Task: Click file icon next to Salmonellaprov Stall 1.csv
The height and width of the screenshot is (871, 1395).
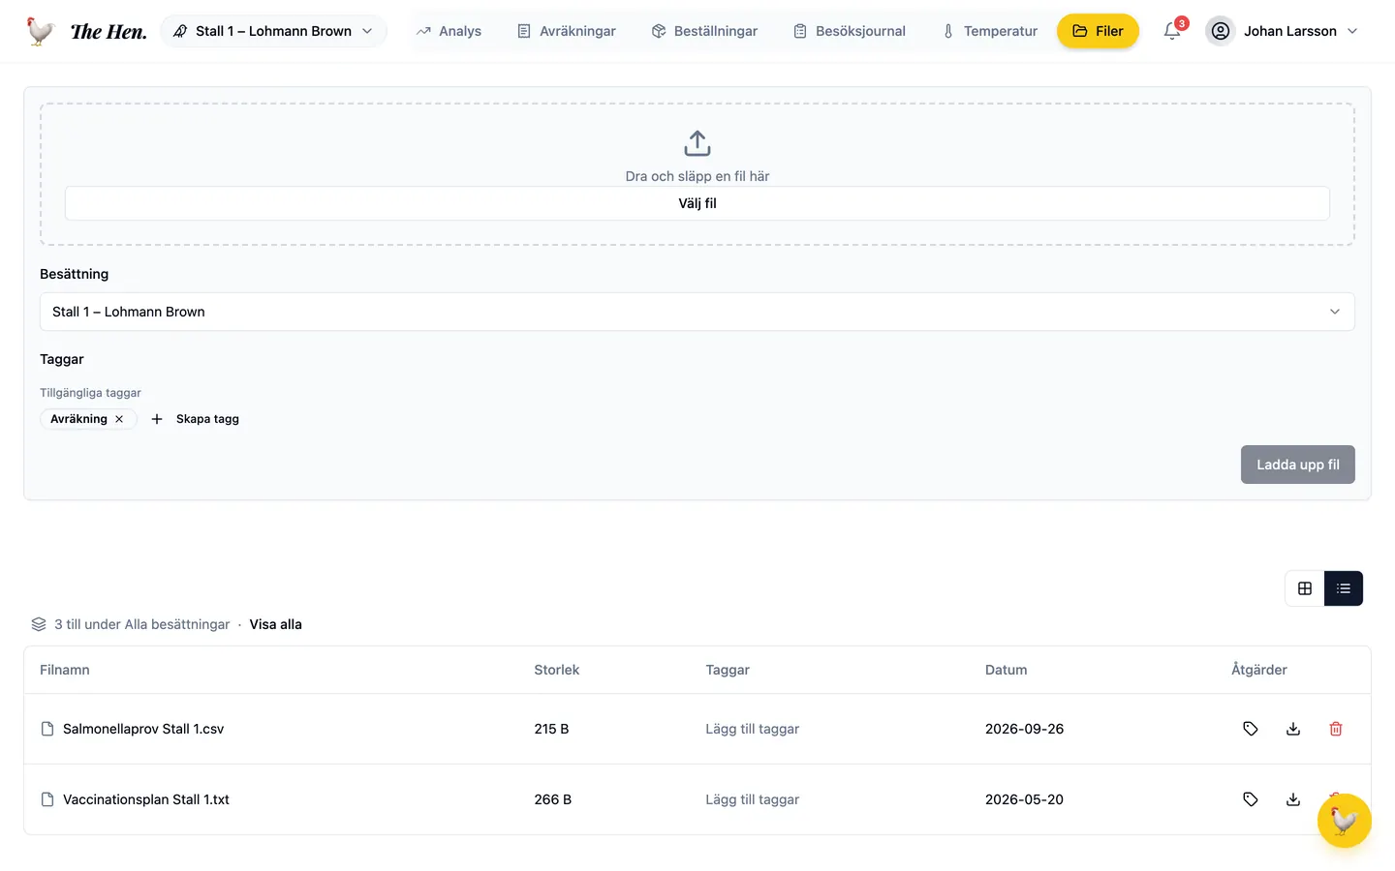Action: coord(47,729)
